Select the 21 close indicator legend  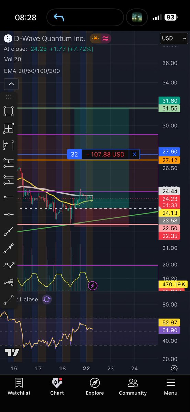click(27, 299)
